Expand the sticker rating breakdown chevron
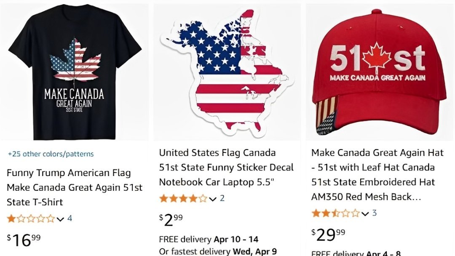This screenshot has width=455, height=256. (x=213, y=199)
